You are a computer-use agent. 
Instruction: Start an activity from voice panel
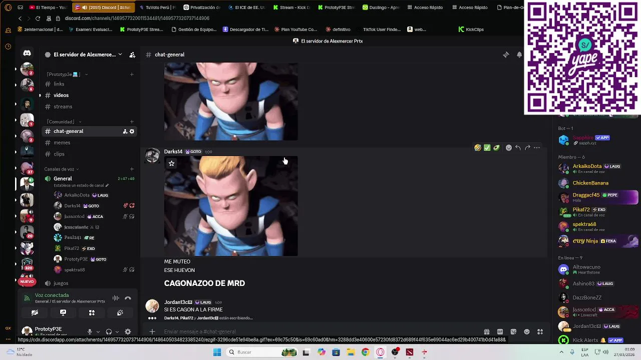[x=92, y=312]
